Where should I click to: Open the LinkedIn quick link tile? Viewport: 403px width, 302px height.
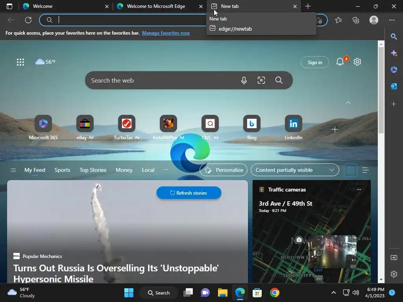[293, 127]
